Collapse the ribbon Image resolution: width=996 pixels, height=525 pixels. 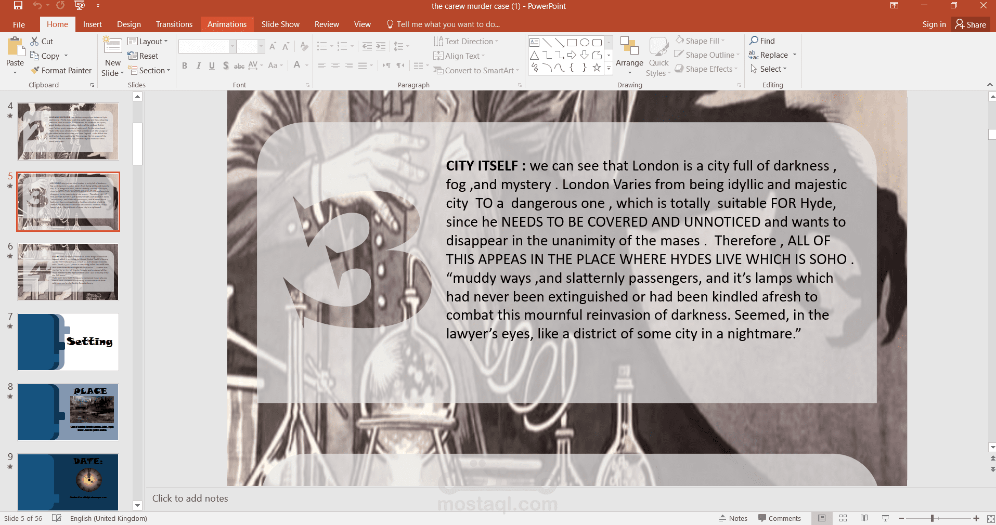[x=989, y=85]
